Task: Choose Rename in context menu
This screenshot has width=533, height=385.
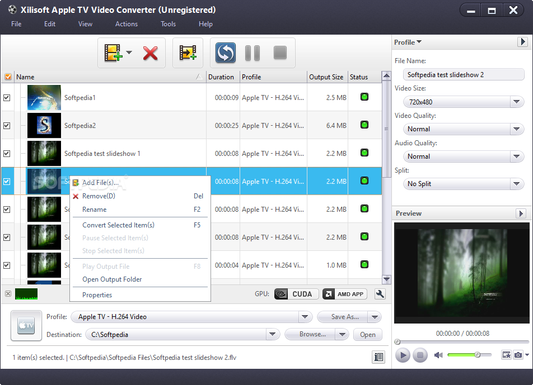Action: coord(140,210)
